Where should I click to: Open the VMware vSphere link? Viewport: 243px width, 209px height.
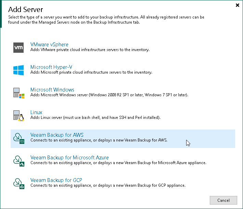pos(49,45)
